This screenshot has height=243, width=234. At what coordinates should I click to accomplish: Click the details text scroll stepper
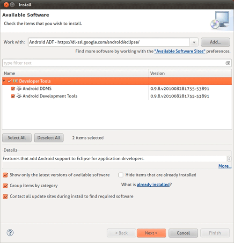229,159
